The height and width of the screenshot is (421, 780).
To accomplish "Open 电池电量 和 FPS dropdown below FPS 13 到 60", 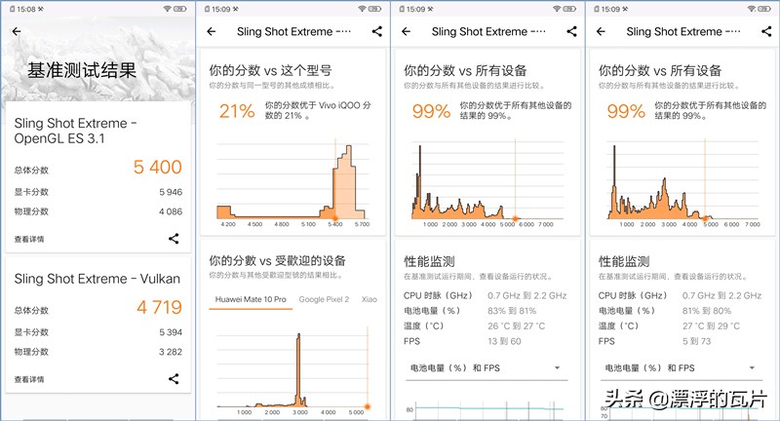I will (487, 368).
